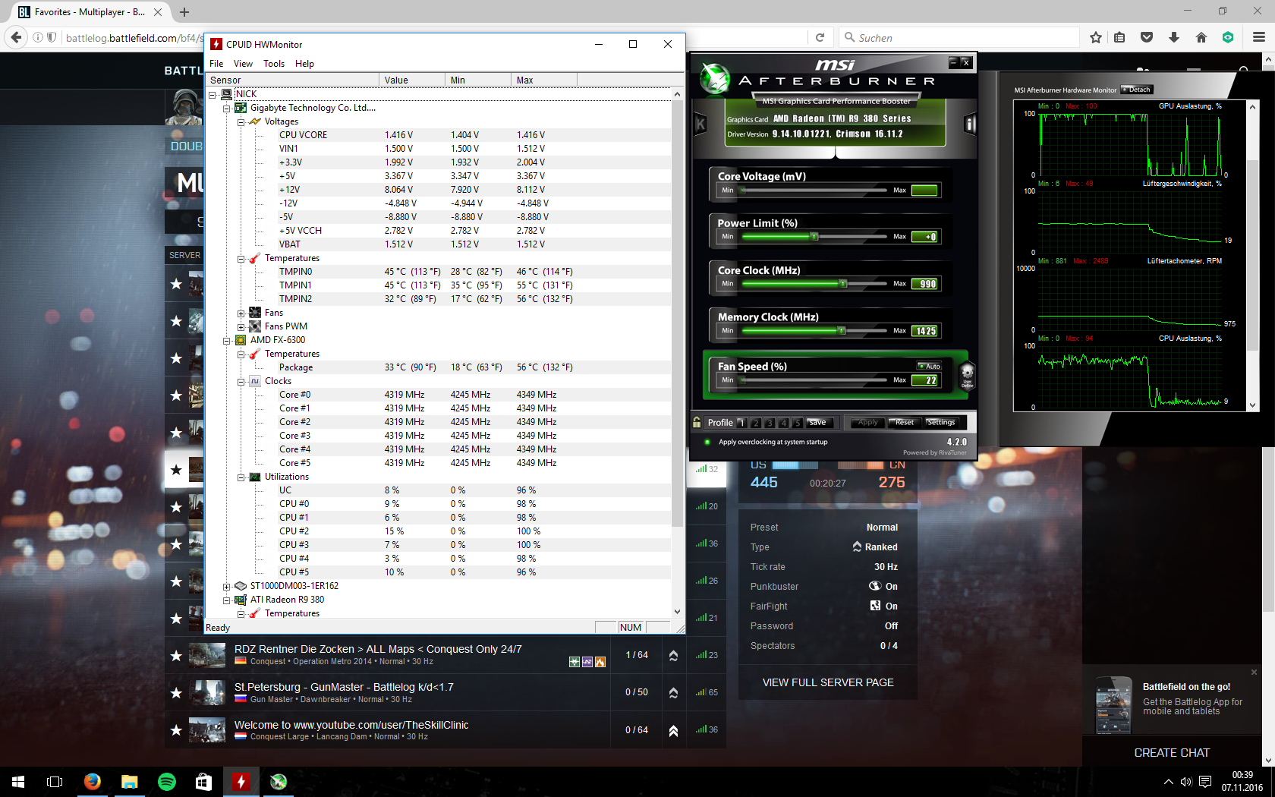Toggle Apply overclocking at system startup

coord(707,442)
